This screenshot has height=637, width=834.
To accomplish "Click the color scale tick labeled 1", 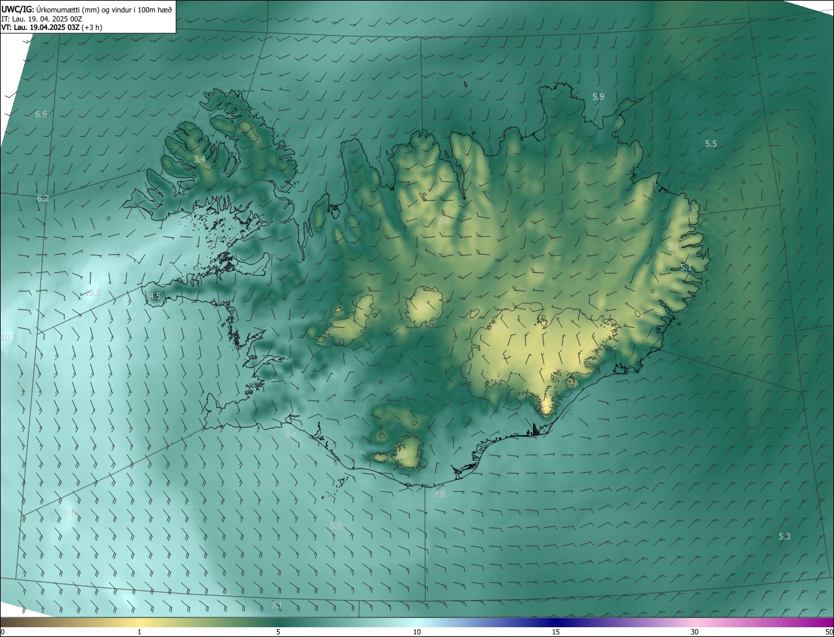I will pyautogui.click(x=139, y=632).
